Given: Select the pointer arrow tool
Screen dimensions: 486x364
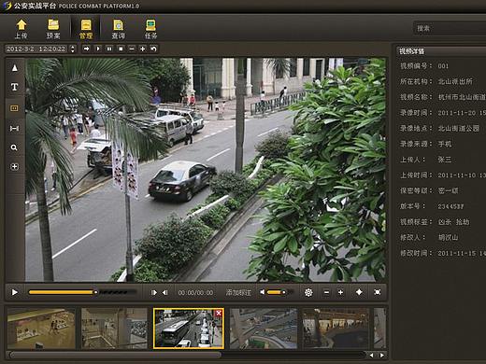Looking at the screenshot, I should 14,68.
